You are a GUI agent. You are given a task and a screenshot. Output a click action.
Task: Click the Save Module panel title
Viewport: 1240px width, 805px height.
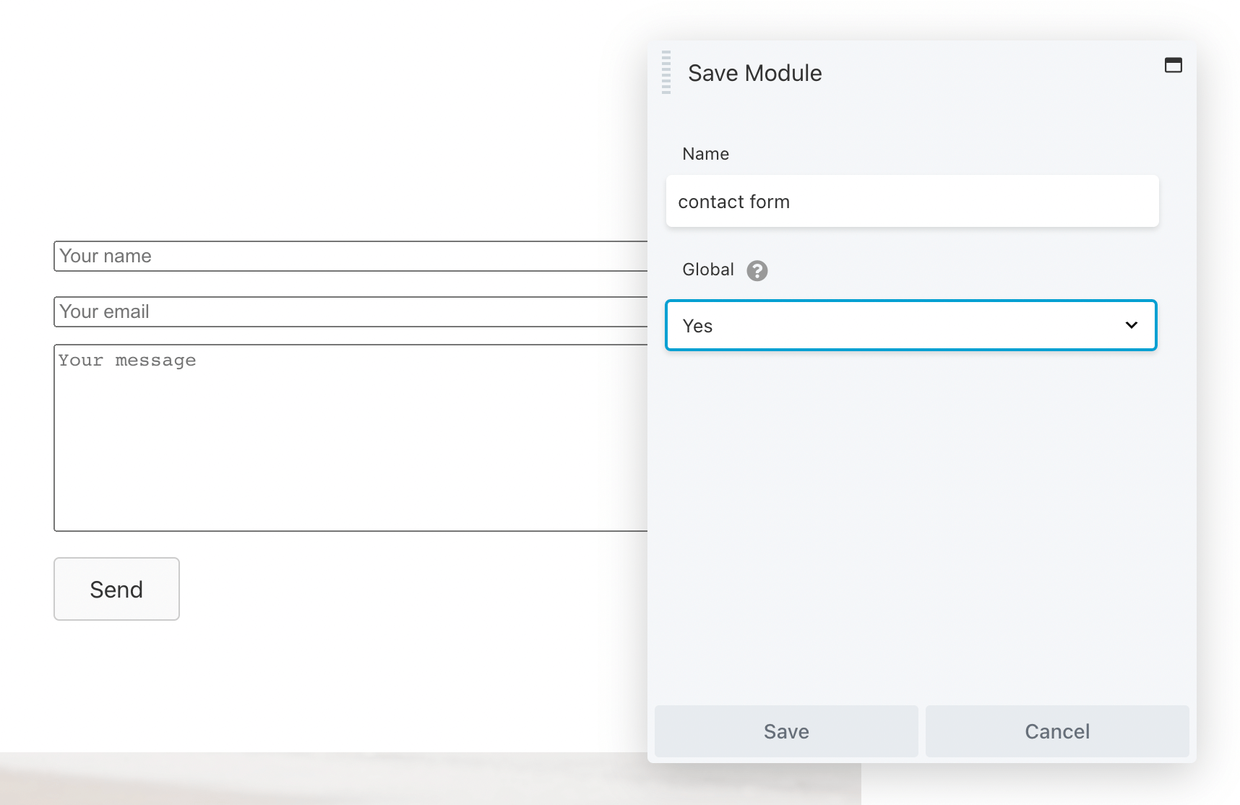coord(754,73)
